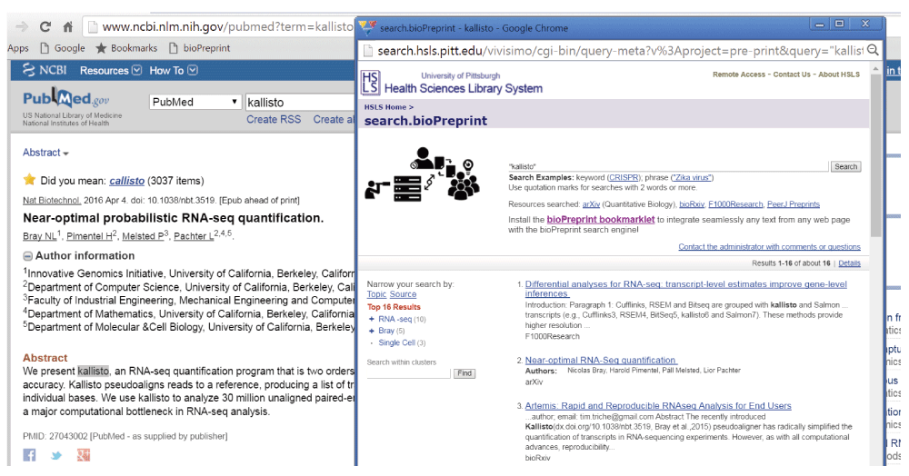Click the bioPreprint bookmark in bookmarks bar
The width and height of the screenshot is (909, 476).
(198, 48)
